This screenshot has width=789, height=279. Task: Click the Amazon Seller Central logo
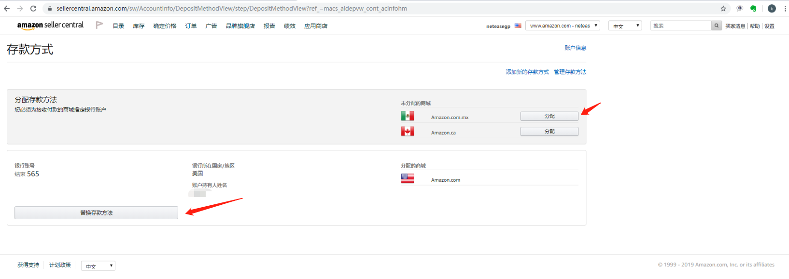pos(50,26)
